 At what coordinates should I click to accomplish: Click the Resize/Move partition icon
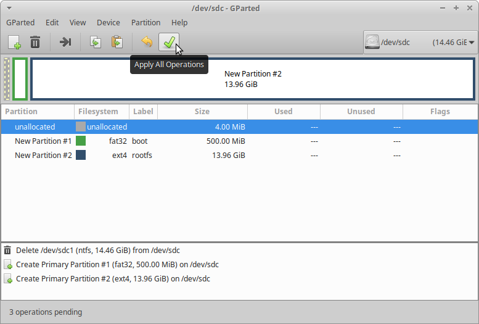pos(65,42)
